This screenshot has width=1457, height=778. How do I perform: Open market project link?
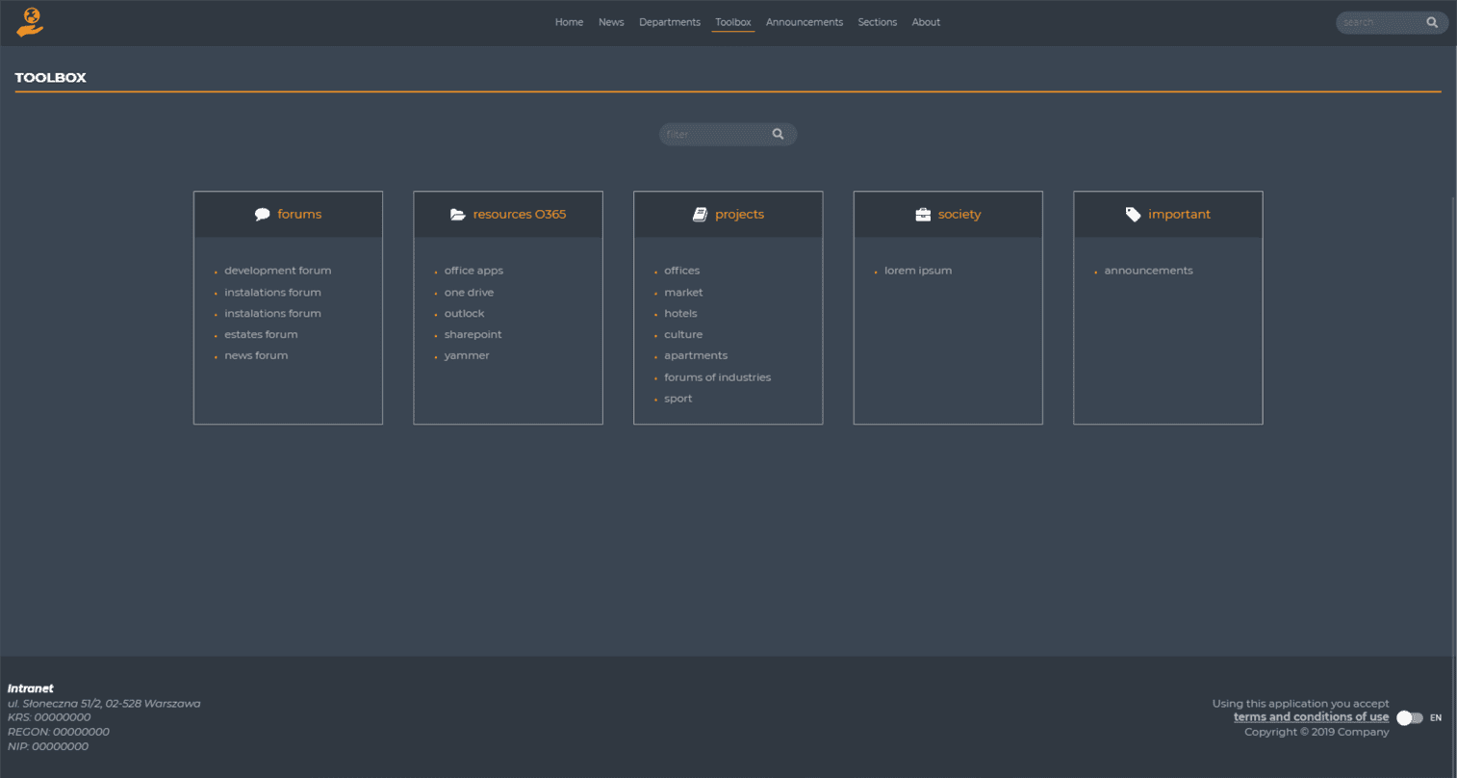(x=683, y=293)
